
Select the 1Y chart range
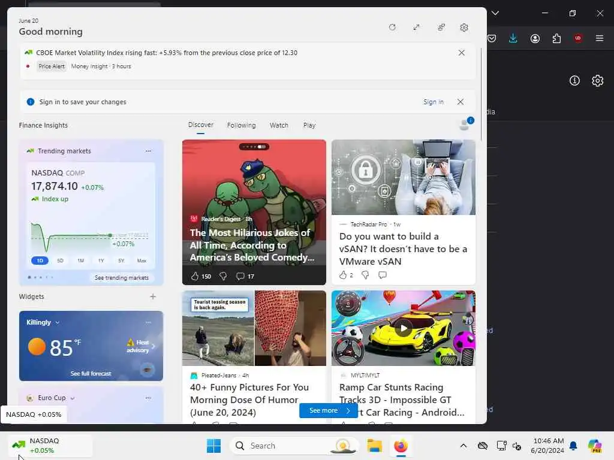[x=101, y=261]
